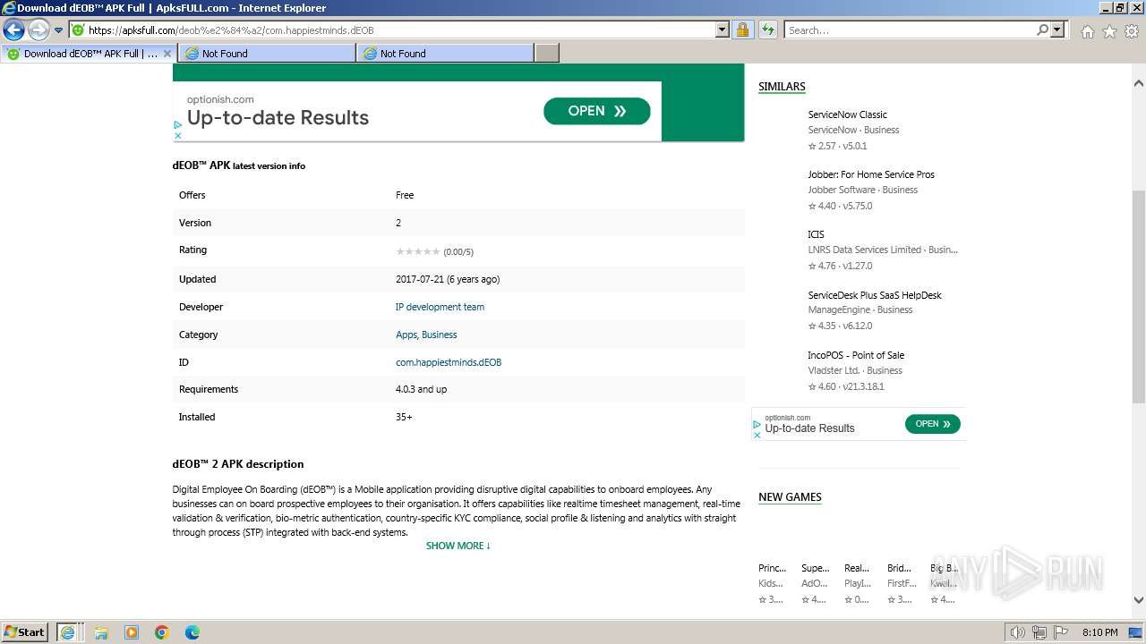This screenshot has height=644, width=1146.
Task: Click OPEN button in sidebar ad
Action: pyautogui.click(x=932, y=424)
